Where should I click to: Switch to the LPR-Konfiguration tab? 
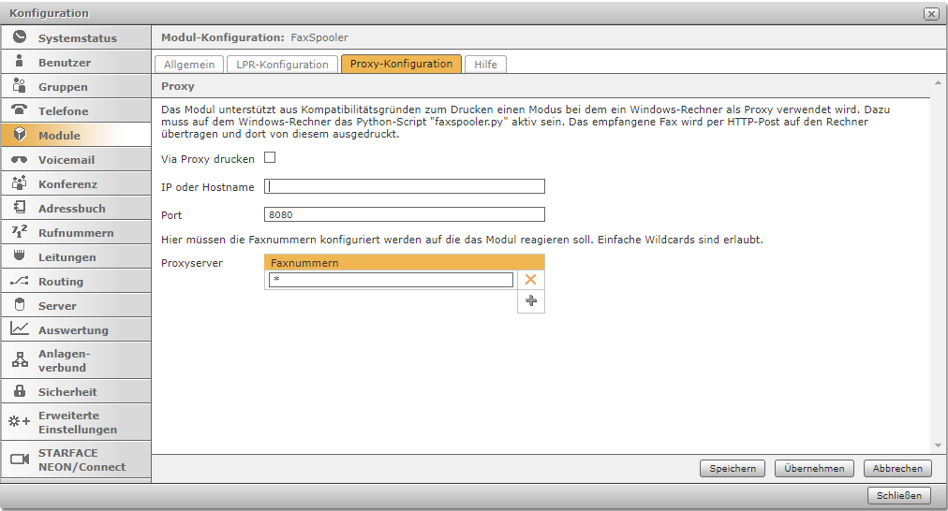[282, 65]
